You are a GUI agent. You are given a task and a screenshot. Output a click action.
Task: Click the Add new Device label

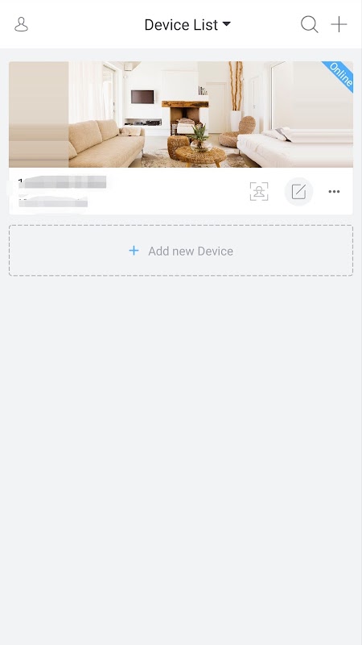(x=191, y=251)
